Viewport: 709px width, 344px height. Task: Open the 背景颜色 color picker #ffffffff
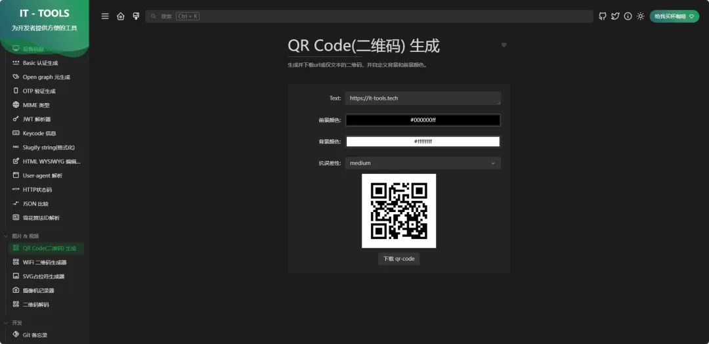pos(423,142)
